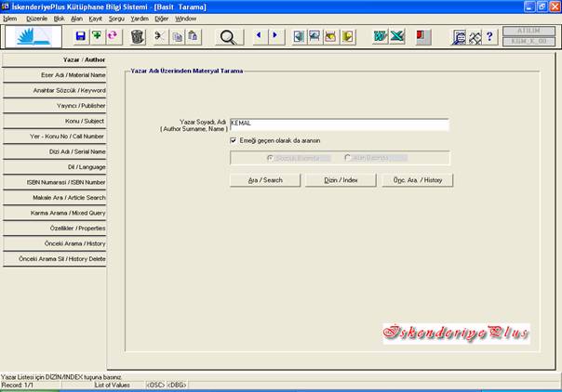Open the Blok menu
This screenshot has height=392, width=562.
click(60, 19)
